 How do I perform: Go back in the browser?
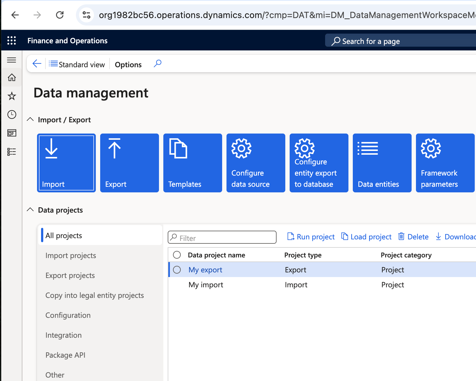click(x=15, y=15)
